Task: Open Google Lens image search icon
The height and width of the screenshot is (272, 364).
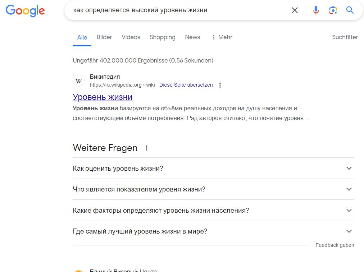Action: (x=333, y=10)
